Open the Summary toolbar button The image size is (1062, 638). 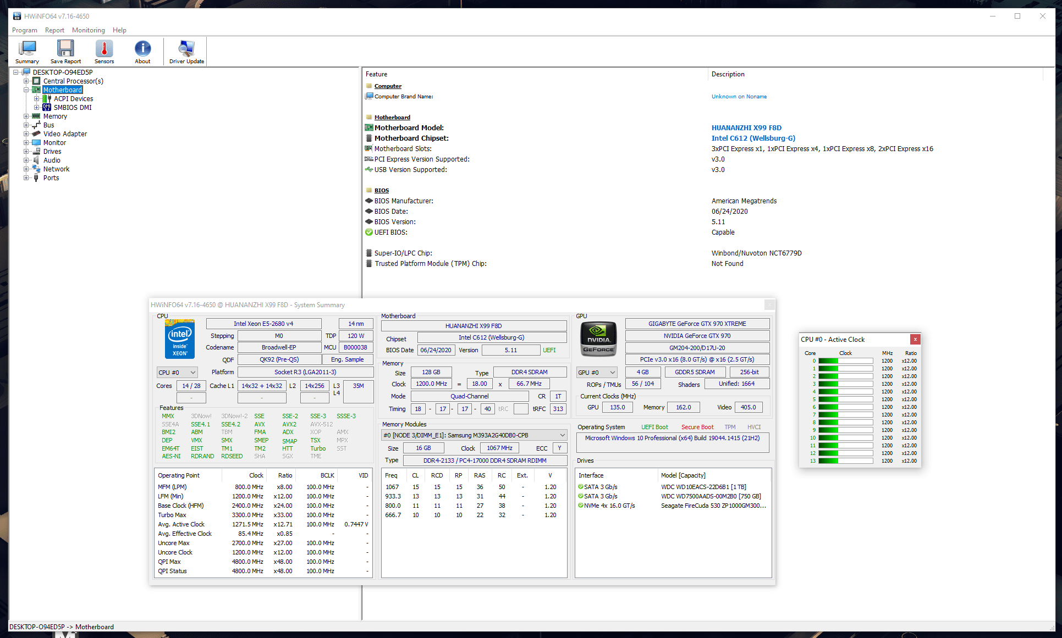[27, 52]
